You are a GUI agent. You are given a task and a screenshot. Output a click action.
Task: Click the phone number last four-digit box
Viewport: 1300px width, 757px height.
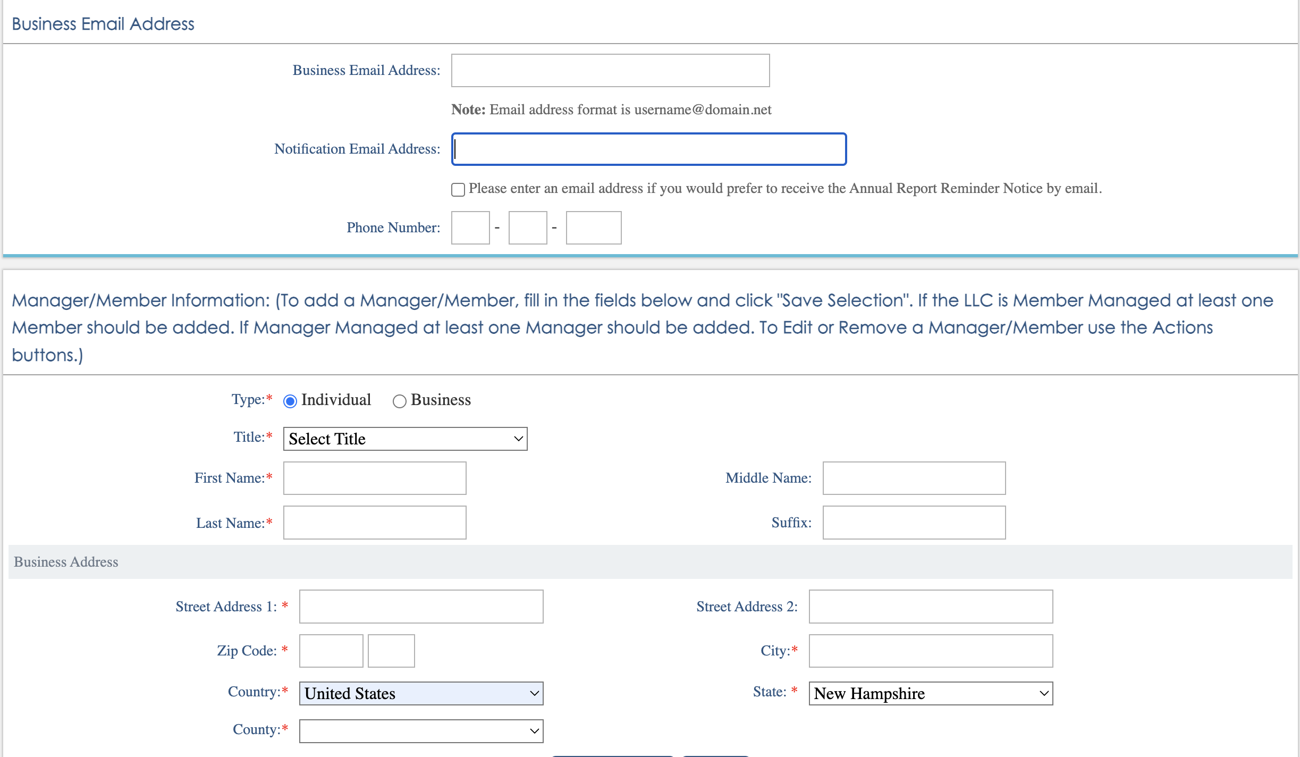pyautogui.click(x=594, y=228)
